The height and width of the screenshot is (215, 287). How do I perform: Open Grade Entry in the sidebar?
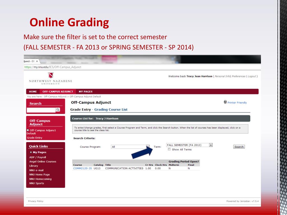[x=34, y=138]
